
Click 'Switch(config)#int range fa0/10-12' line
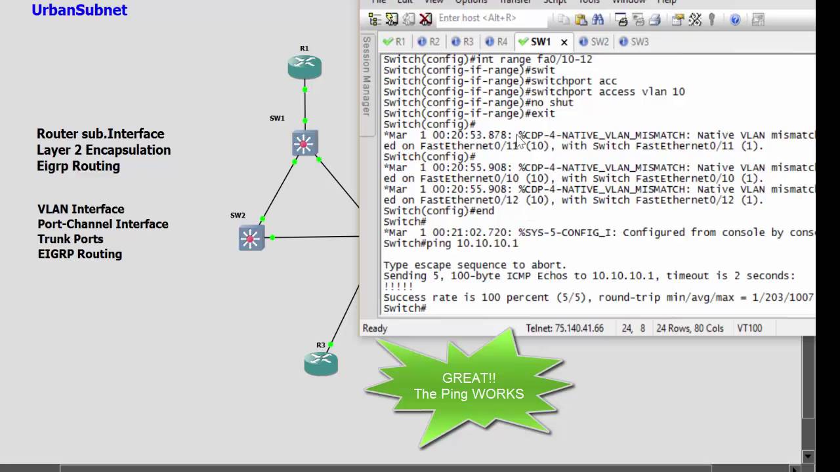pos(488,59)
